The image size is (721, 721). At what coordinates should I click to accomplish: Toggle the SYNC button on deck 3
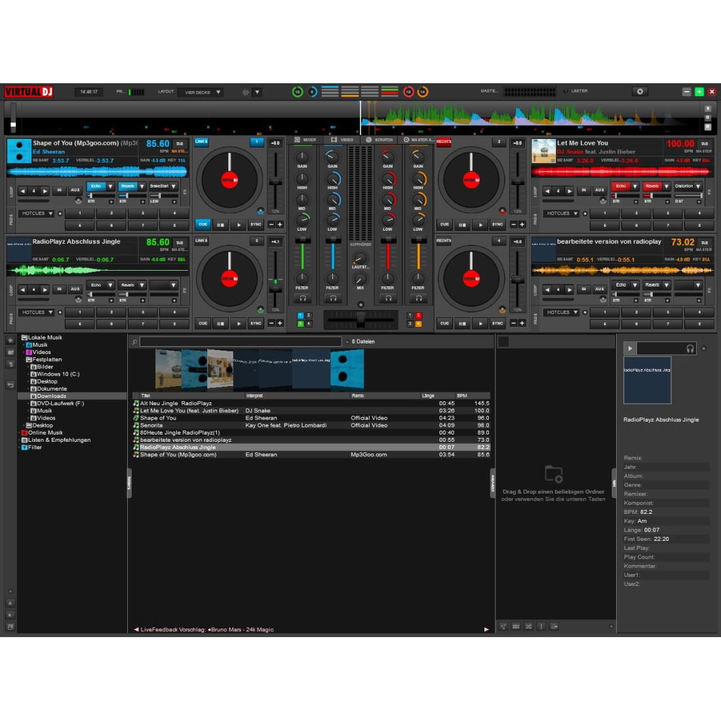256,324
